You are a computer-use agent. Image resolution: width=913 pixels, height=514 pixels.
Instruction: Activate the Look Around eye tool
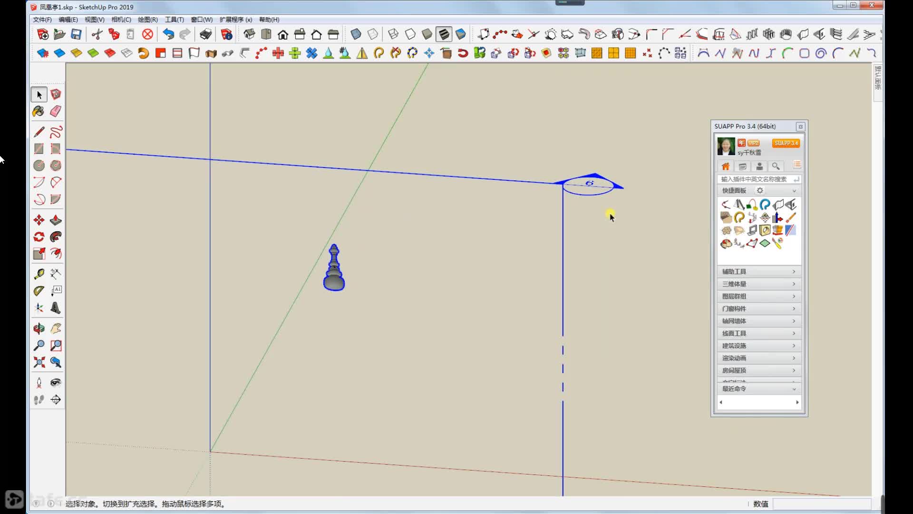pyautogui.click(x=56, y=383)
